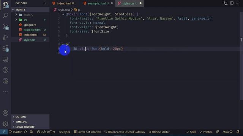Place cursor on font-style: normal line

tap(88, 23)
